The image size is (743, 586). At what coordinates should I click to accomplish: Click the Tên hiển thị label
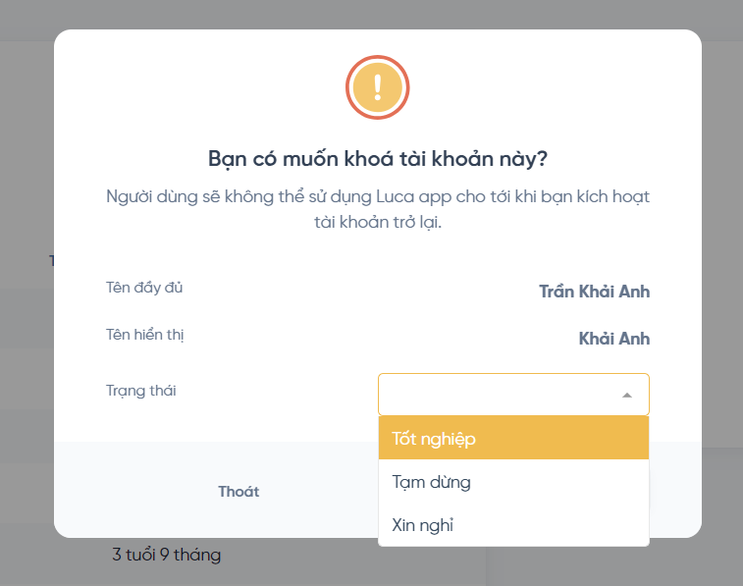[145, 335]
